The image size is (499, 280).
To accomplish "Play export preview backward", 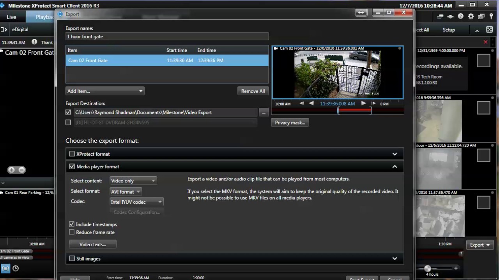I will coord(311,103).
